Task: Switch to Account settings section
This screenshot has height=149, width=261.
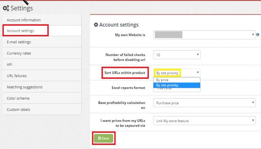Action: (x=42, y=31)
